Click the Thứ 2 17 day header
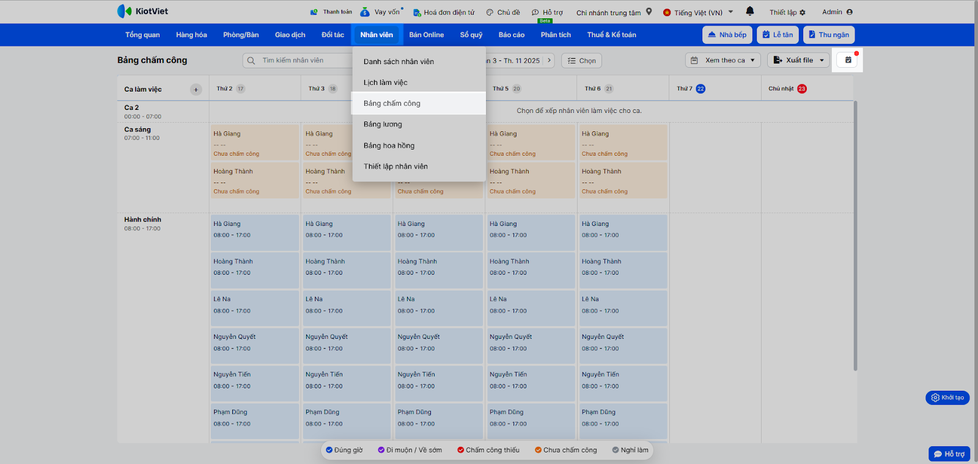Viewport: 978px width, 464px height. pyautogui.click(x=230, y=89)
